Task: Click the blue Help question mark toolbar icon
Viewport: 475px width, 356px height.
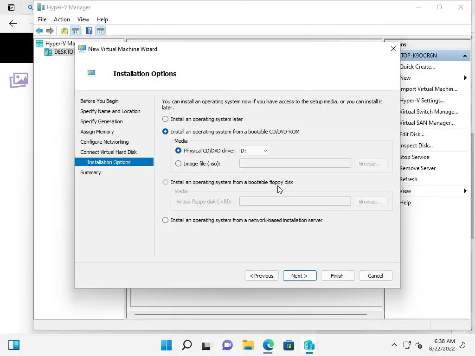Action: (89, 31)
